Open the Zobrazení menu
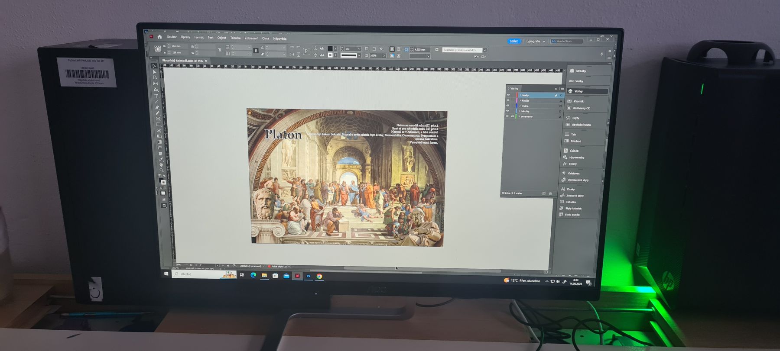780x351 pixels. [251, 38]
